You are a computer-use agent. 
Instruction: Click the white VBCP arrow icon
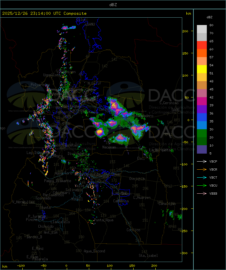[202, 161]
